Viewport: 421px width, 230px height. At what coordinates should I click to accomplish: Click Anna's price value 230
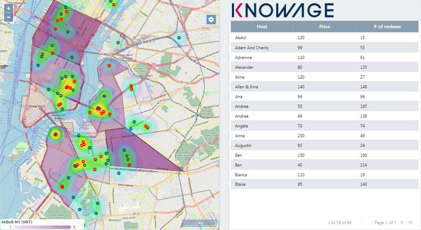(301, 135)
